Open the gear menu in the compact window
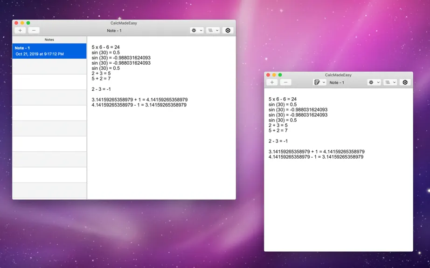The width and height of the screenshot is (430, 268). pyautogui.click(x=374, y=82)
